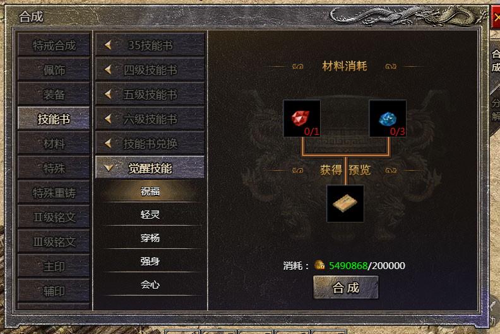This screenshot has height=334, width=500.
Task: Open the 技能书兑换 category
Action: click(x=150, y=143)
